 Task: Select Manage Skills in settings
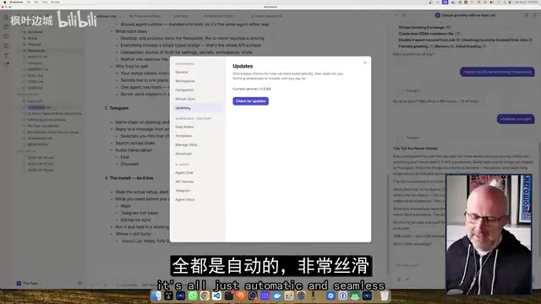pos(186,144)
